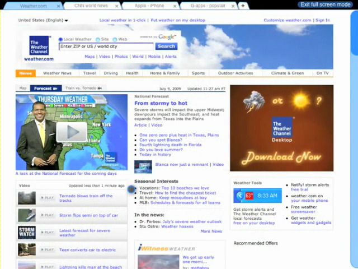Click Download Now in desktop ad
The image size is (358, 269).
281,157
